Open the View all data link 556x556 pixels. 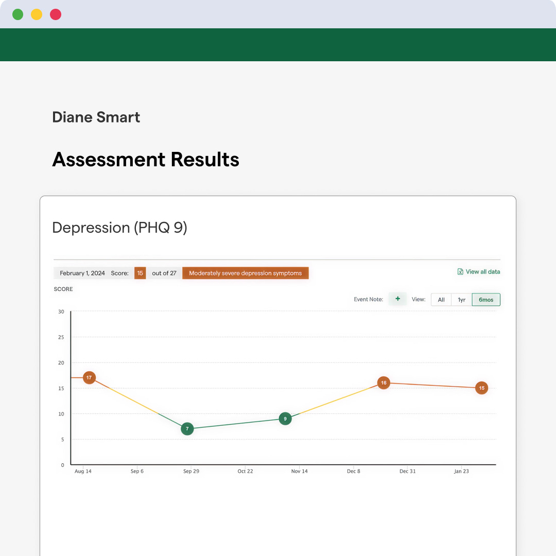tap(482, 272)
